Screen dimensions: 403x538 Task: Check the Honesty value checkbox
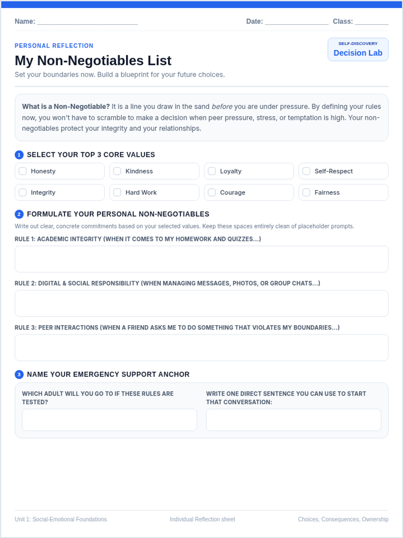[x=23, y=171]
